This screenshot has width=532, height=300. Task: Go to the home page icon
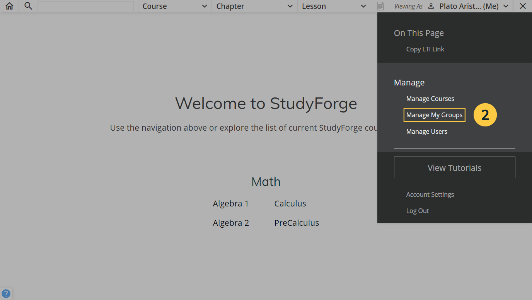click(x=9, y=6)
